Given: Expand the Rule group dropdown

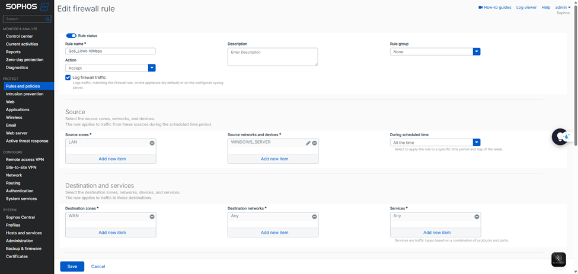Looking at the screenshot, I should [476, 51].
